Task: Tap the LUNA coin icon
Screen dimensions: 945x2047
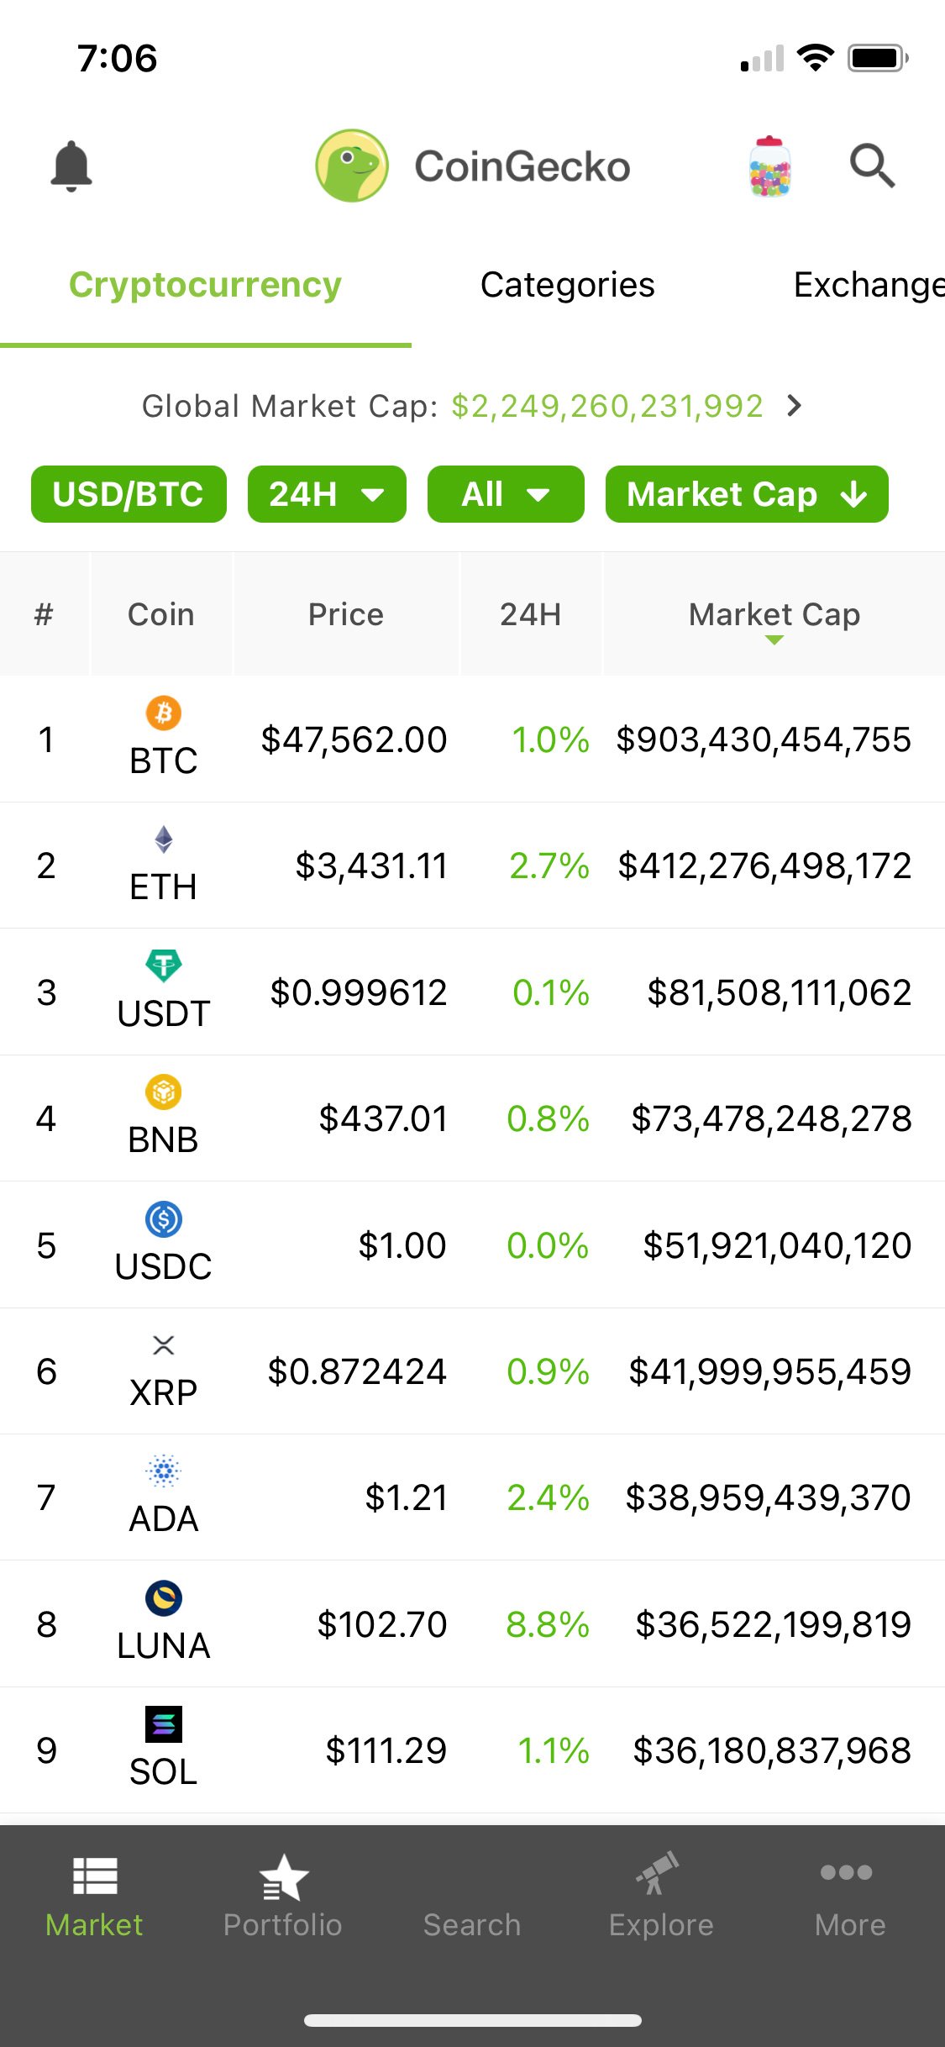Action: [164, 1598]
